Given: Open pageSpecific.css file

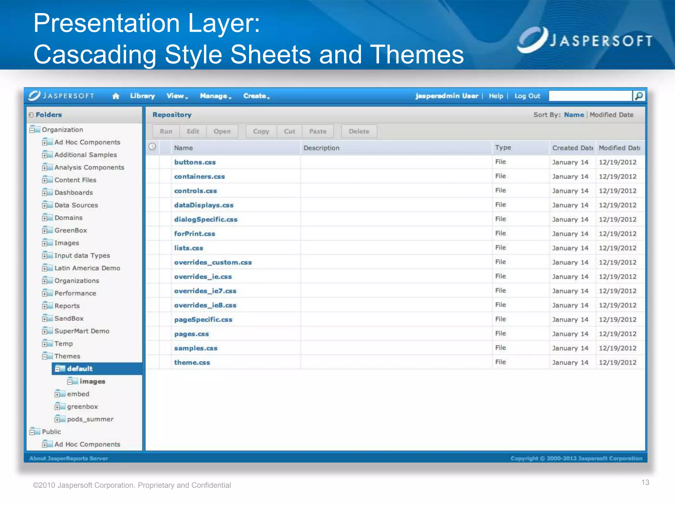Looking at the screenshot, I should pos(203,320).
